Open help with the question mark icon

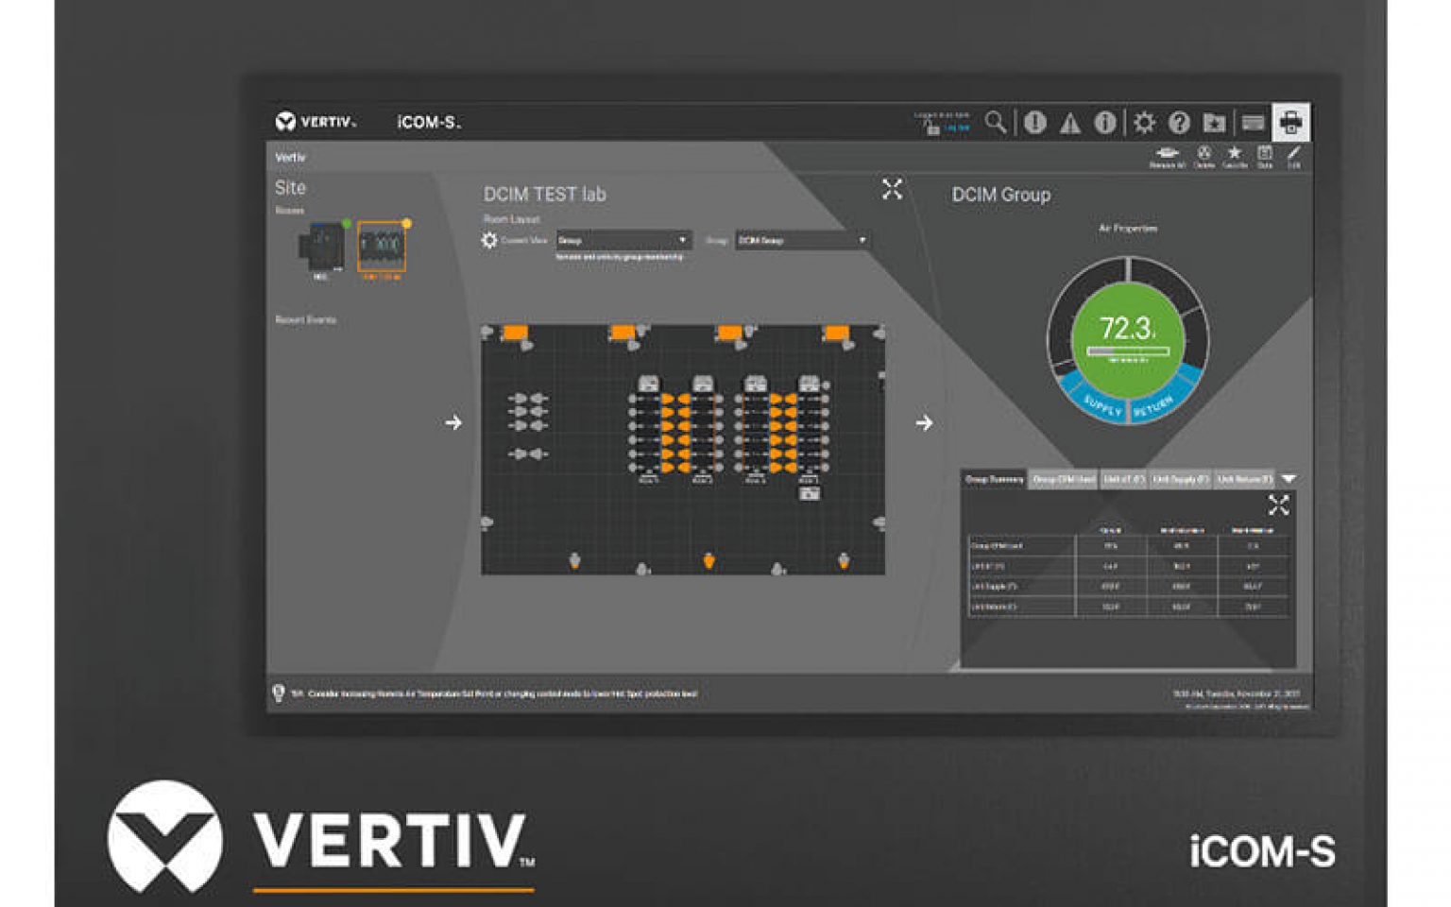(1177, 122)
